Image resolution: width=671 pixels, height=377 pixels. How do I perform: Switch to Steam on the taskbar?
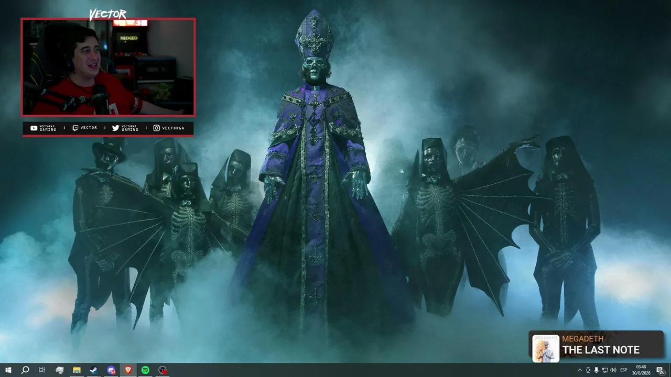(x=94, y=370)
